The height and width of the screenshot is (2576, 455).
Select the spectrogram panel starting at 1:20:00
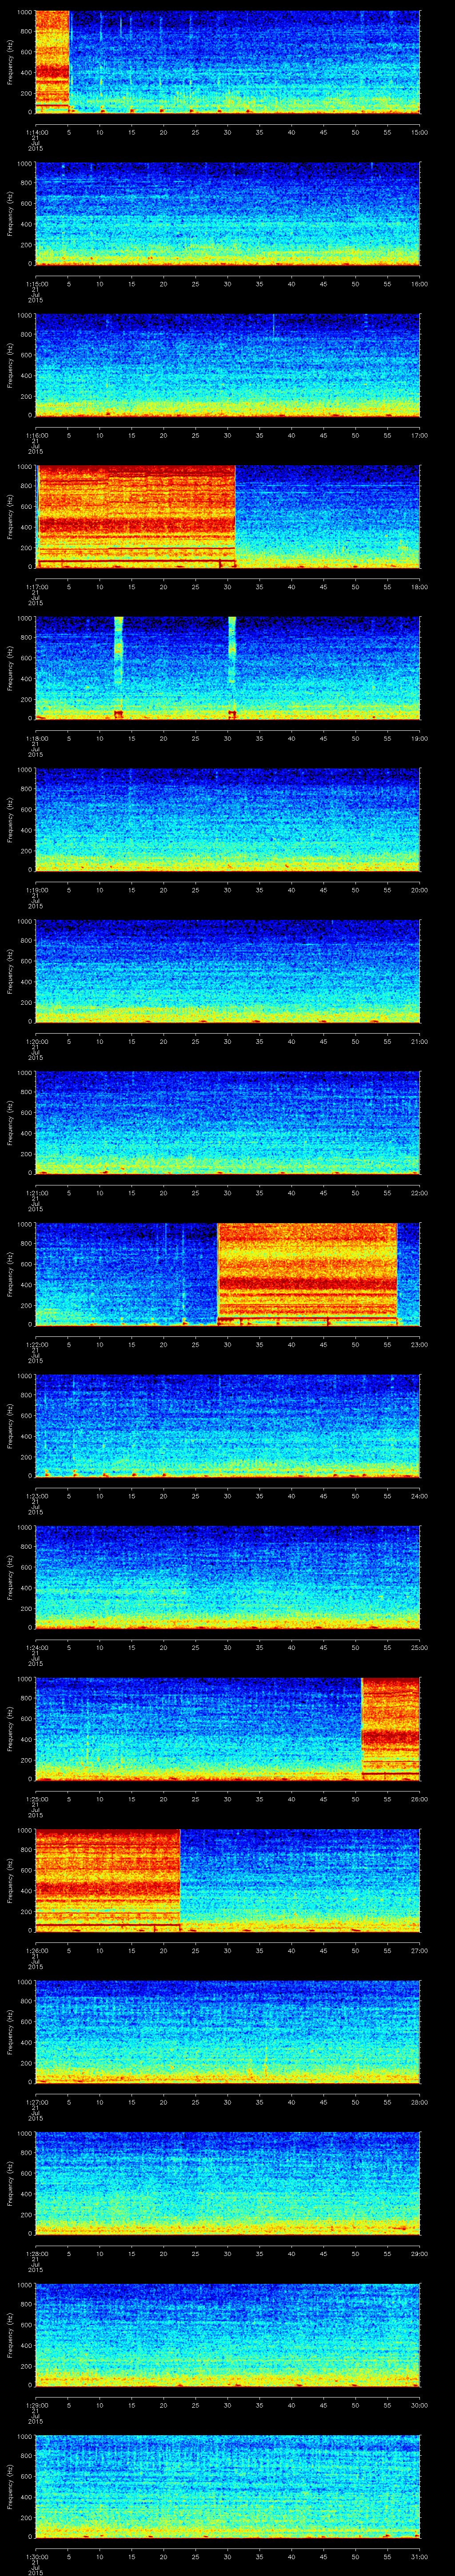coord(227,971)
